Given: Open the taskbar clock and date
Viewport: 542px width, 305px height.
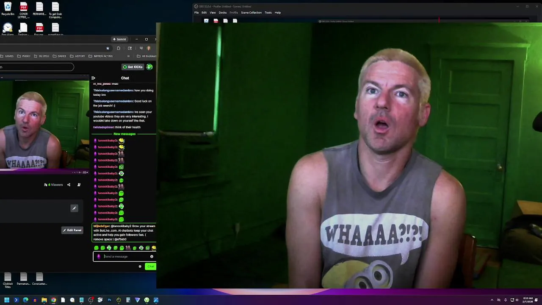Looking at the screenshot, I should pos(528,300).
